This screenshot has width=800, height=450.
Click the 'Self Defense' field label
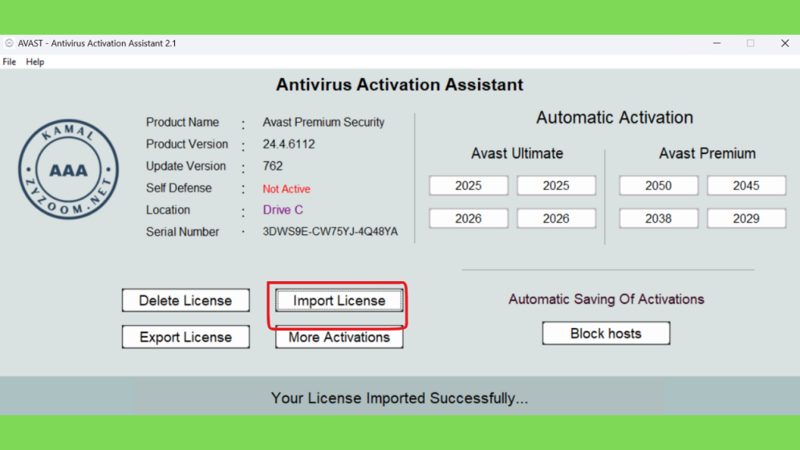coord(179,188)
